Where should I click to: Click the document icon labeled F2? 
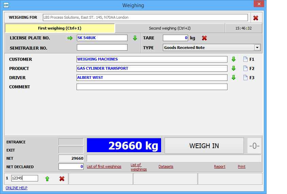[246, 68]
